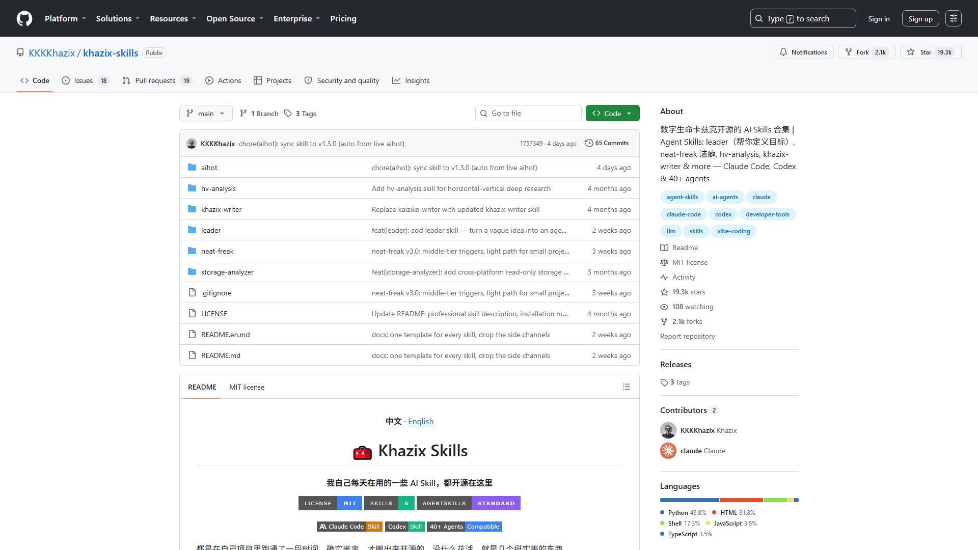Switch to the Pull requests tab

(157, 80)
